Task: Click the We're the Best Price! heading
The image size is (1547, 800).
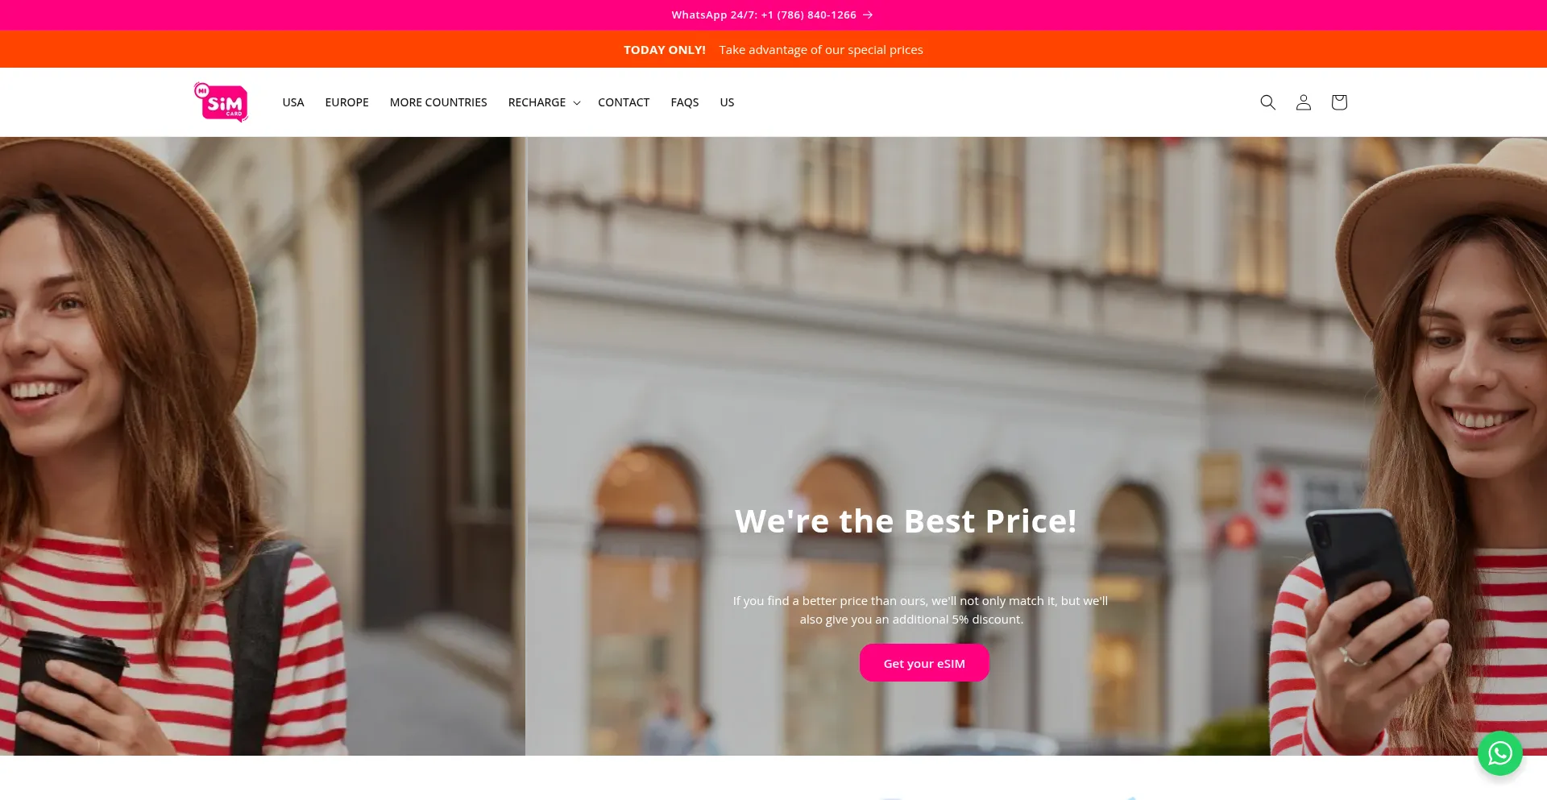Action: point(906,521)
